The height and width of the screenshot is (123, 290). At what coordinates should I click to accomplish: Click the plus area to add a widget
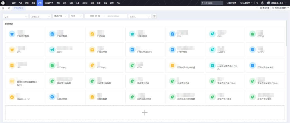click(145, 113)
